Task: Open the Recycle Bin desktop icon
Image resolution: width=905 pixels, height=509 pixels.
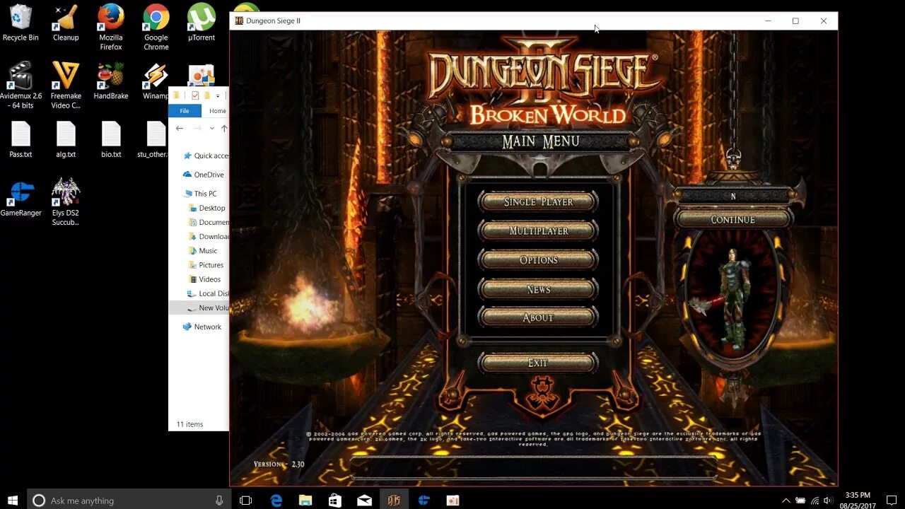Action: click(x=21, y=23)
